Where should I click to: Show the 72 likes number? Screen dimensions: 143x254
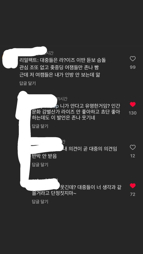[x=133, y=194]
